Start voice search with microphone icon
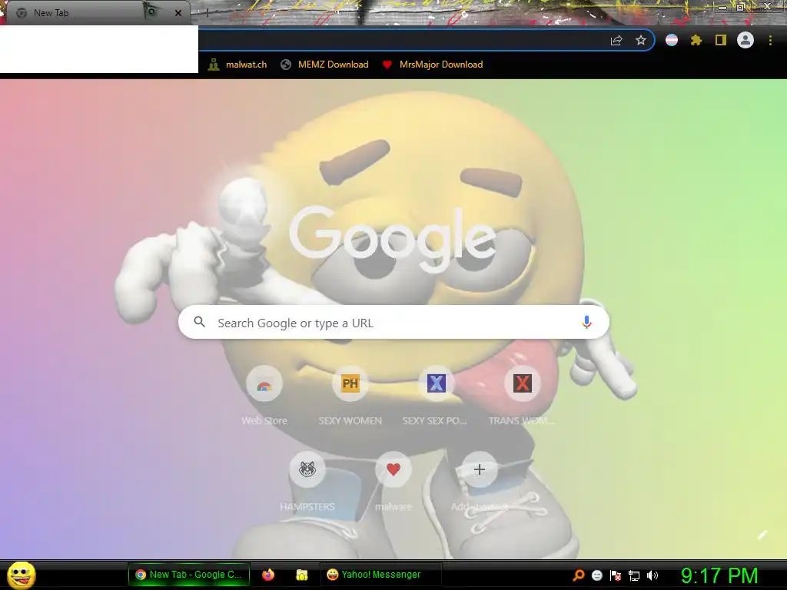787x590 pixels. pyautogui.click(x=586, y=322)
